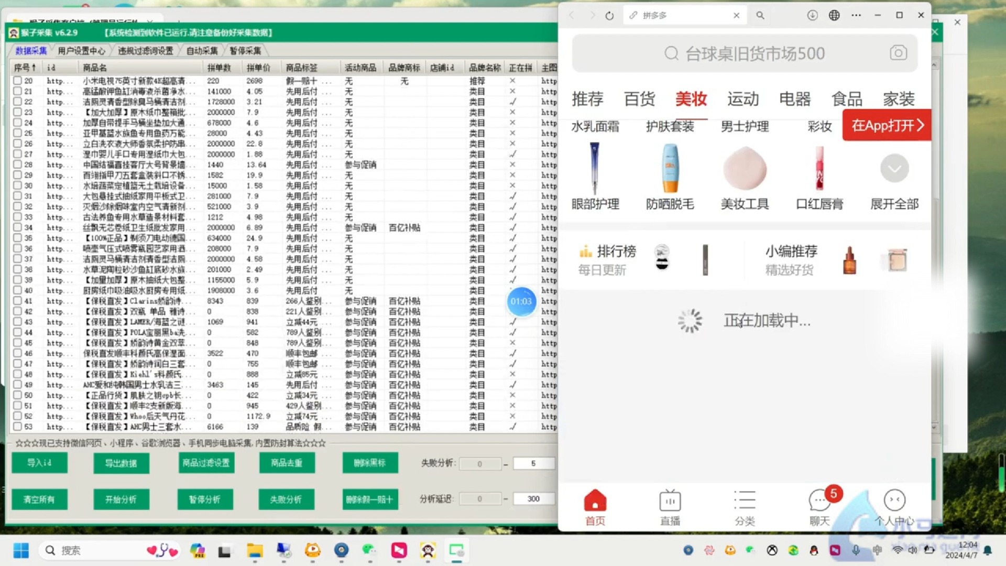Tick the checkbox for row 30

point(17,186)
